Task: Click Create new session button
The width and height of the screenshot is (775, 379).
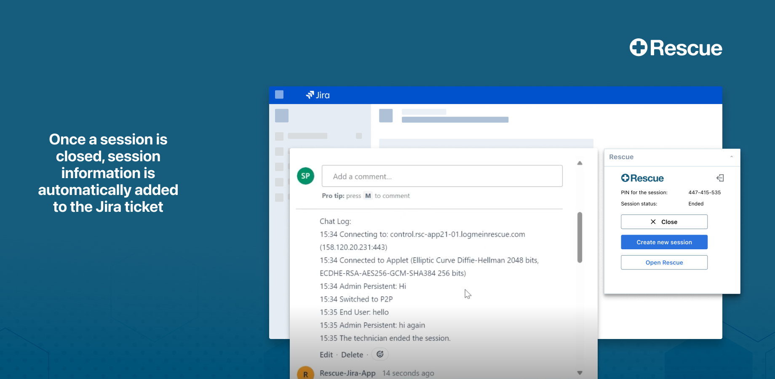Action: point(664,242)
